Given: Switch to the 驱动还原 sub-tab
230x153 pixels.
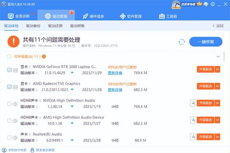Looking at the screenshot, I should pos(55,26).
